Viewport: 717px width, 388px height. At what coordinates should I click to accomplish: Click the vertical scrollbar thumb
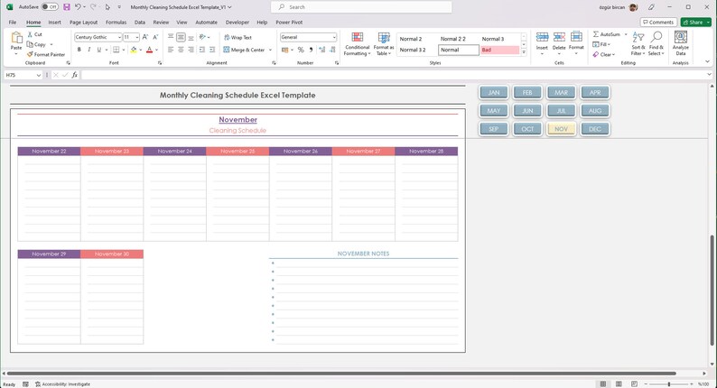712,290
